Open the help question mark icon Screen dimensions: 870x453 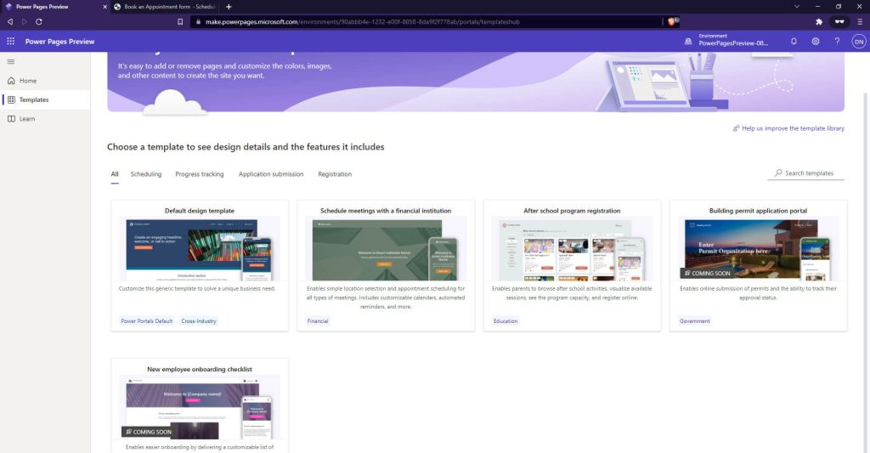(x=837, y=41)
